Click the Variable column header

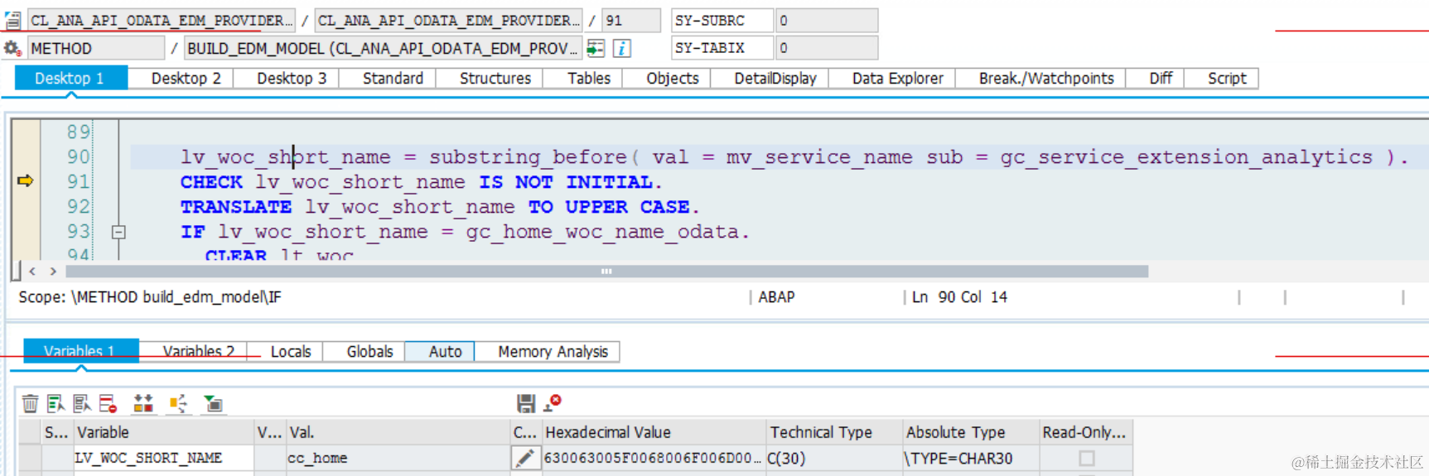pos(163,432)
